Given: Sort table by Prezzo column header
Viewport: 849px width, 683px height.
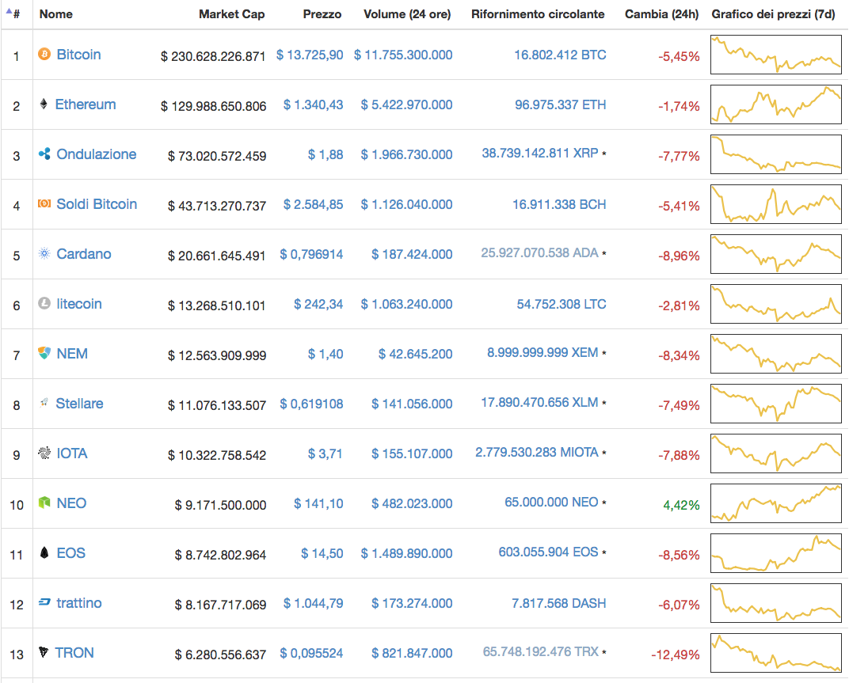Looking at the screenshot, I should [x=322, y=14].
